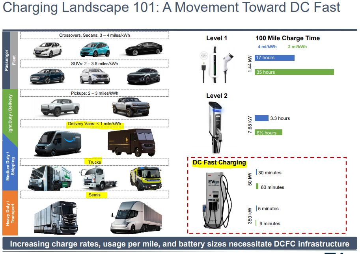Click the '100 Mile Charge Time' heading
Image resolution: width=362 pixels, height=254 pixels.
[x=287, y=38]
